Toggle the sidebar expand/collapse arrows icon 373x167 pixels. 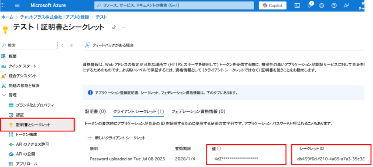62,45
